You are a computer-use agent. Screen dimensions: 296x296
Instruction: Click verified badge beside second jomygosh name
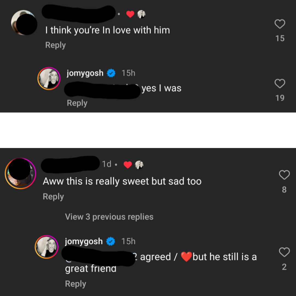pos(111,241)
